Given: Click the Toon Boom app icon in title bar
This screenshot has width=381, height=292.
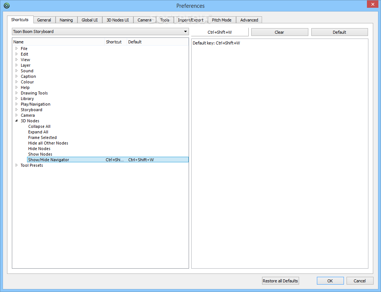Looking at the screenshot, I should tap(7, 5).
